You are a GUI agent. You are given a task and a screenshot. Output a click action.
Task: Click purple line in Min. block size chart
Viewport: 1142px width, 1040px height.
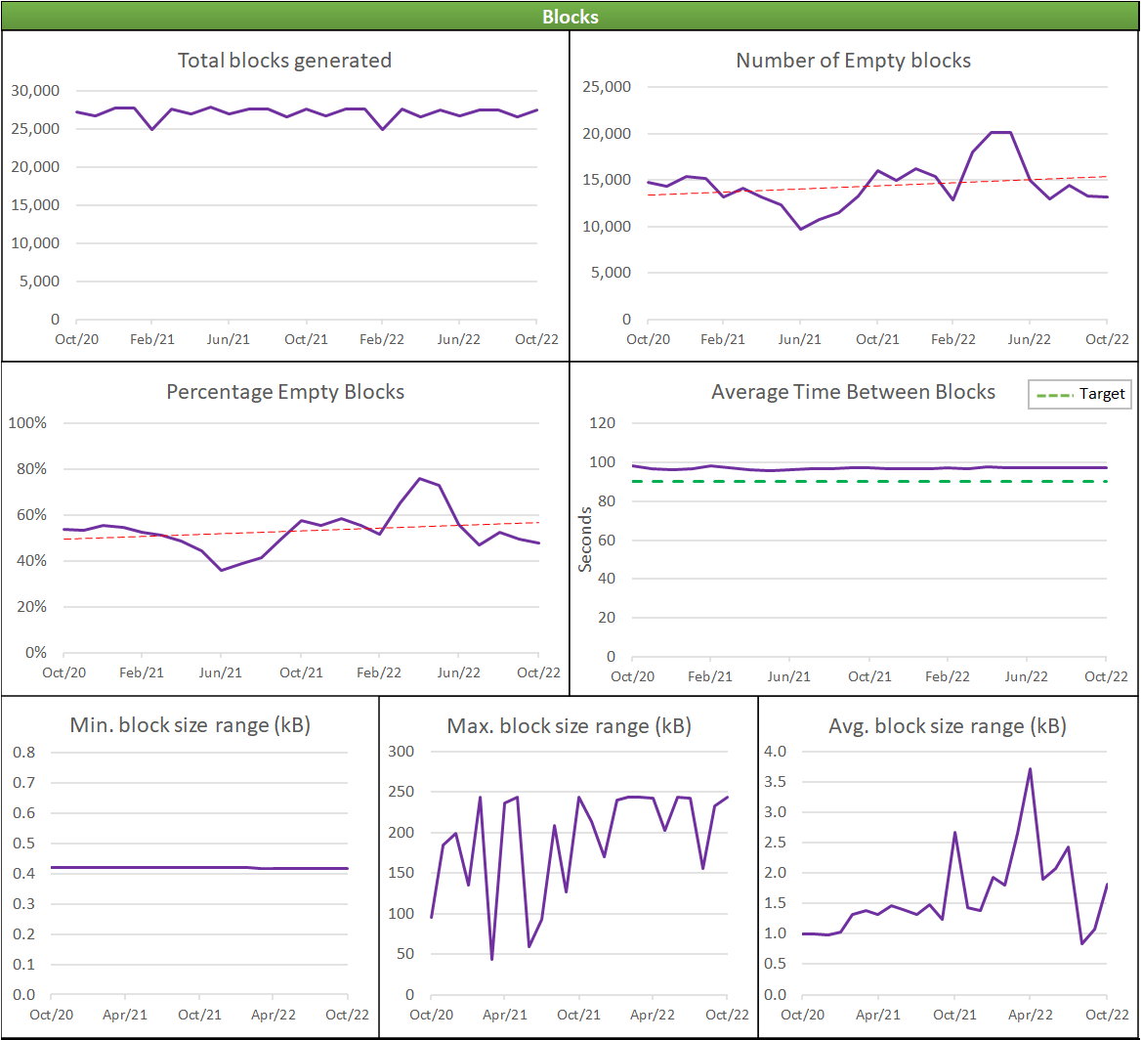pyautogui.click(x=199, y=868)
